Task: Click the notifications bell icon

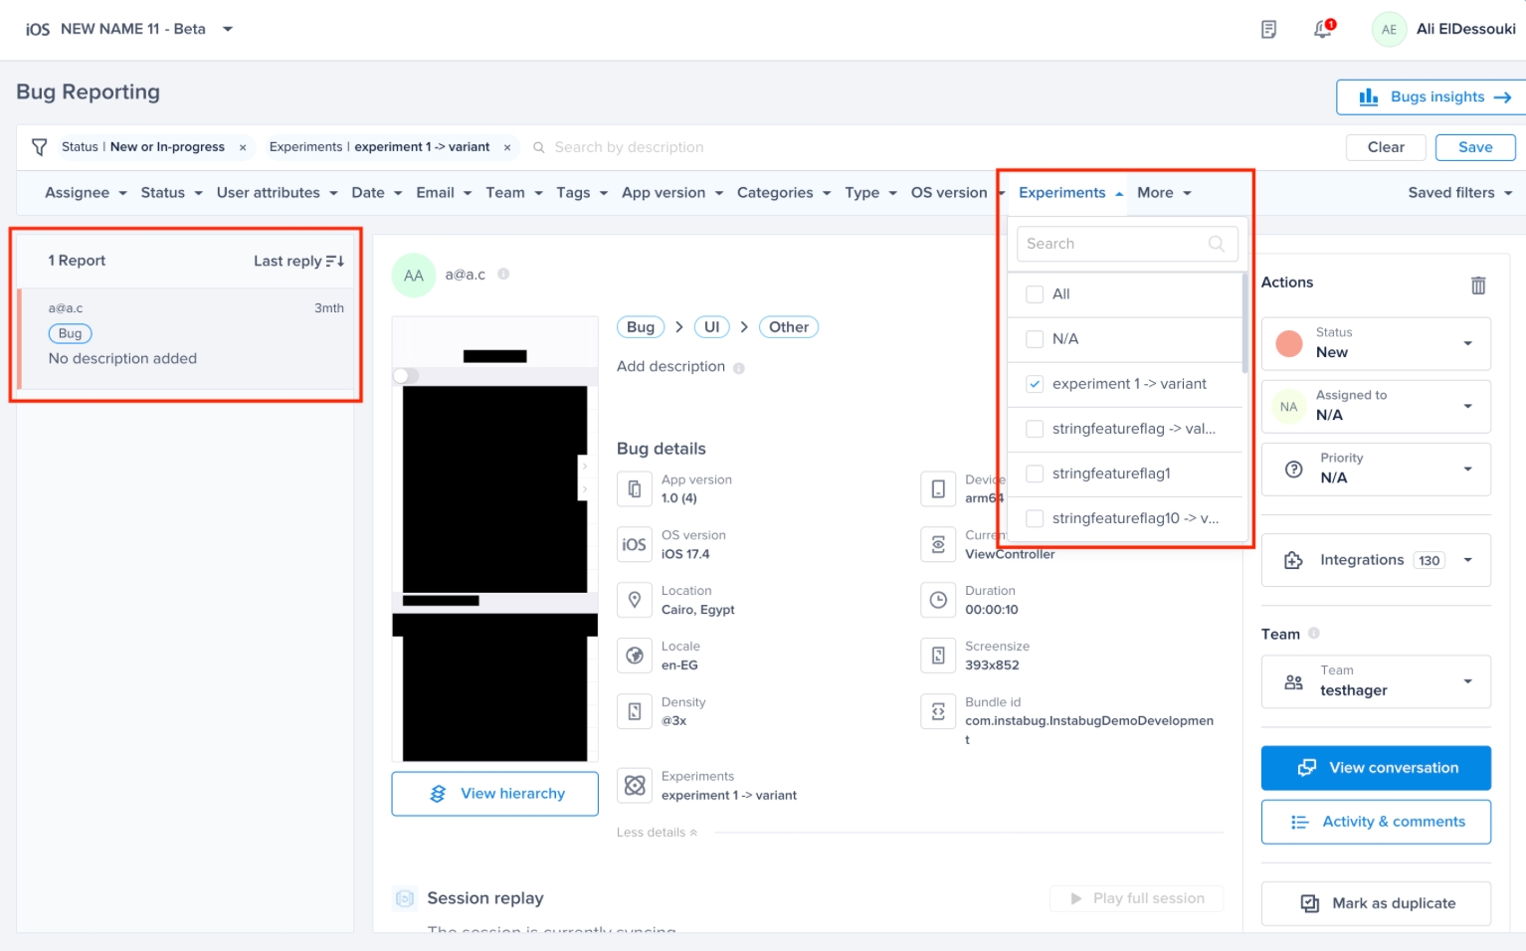Action: pyautogui.click(x=1322, y=29)
